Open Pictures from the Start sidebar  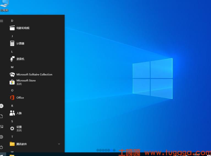pos(1,127)
